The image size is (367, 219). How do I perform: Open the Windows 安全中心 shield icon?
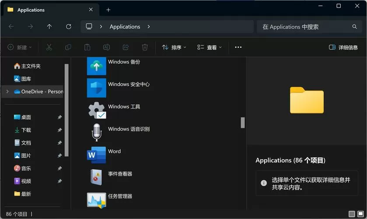(96, 88)
